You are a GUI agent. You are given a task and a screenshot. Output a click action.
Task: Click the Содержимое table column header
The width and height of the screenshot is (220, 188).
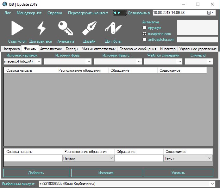click(x=182, y=70)
